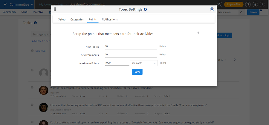Click the Maximum Points input field
The height and width of the screenshot is (125, 269).
(x=117, y=63)
